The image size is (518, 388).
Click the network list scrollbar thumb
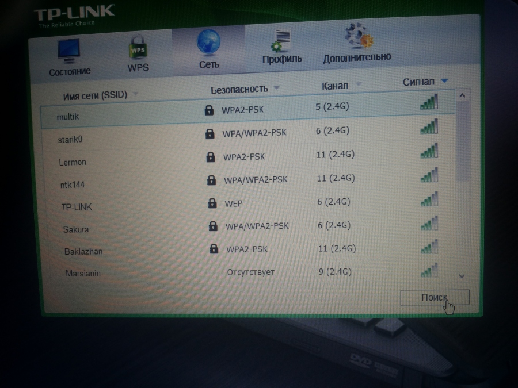(463, 142)
